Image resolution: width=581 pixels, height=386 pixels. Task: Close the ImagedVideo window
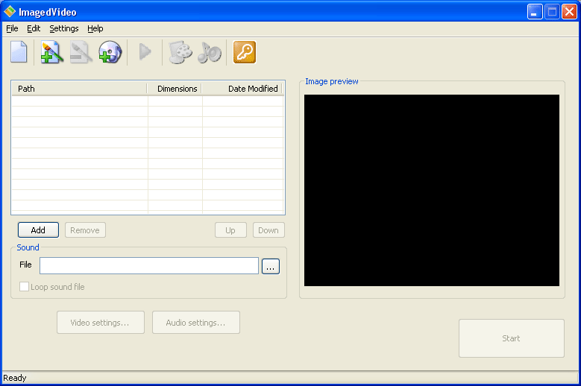(569, 12)
